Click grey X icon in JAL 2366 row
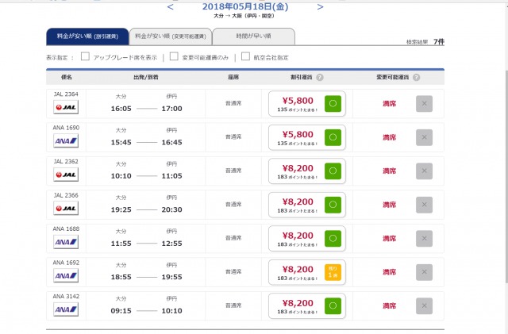The width and height of the screenshot is (508, 334). tap(424, 205)
